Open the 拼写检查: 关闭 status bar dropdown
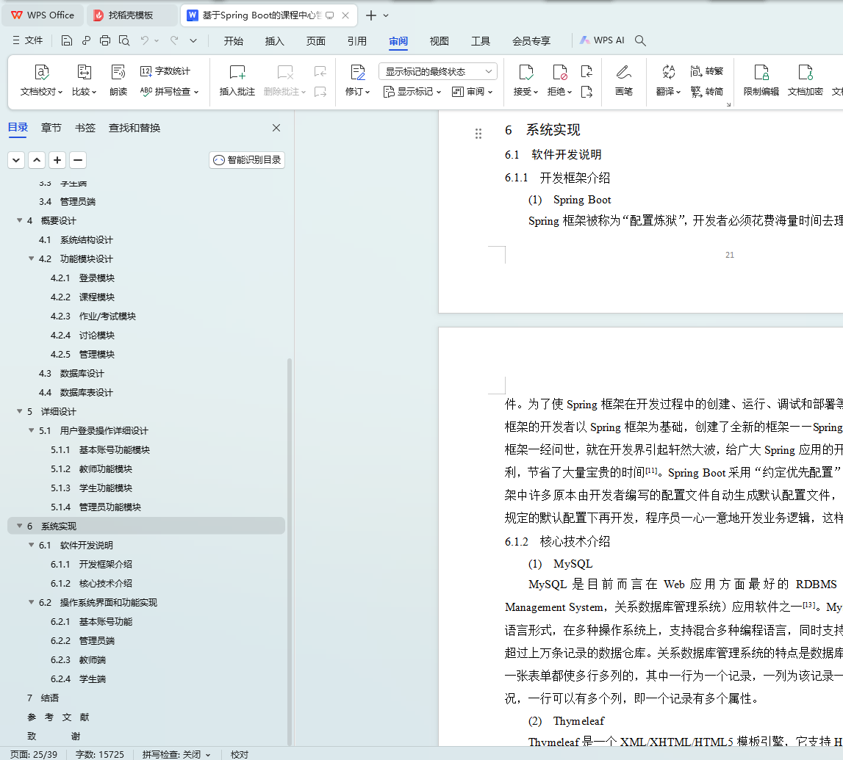This screenshot has height=760, width=843. [176, 754]
